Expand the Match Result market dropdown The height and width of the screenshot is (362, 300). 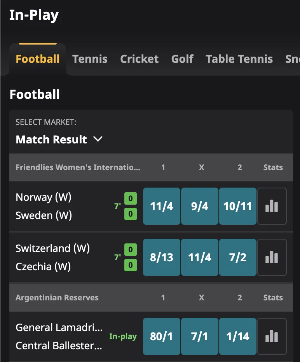coord(59,140)
